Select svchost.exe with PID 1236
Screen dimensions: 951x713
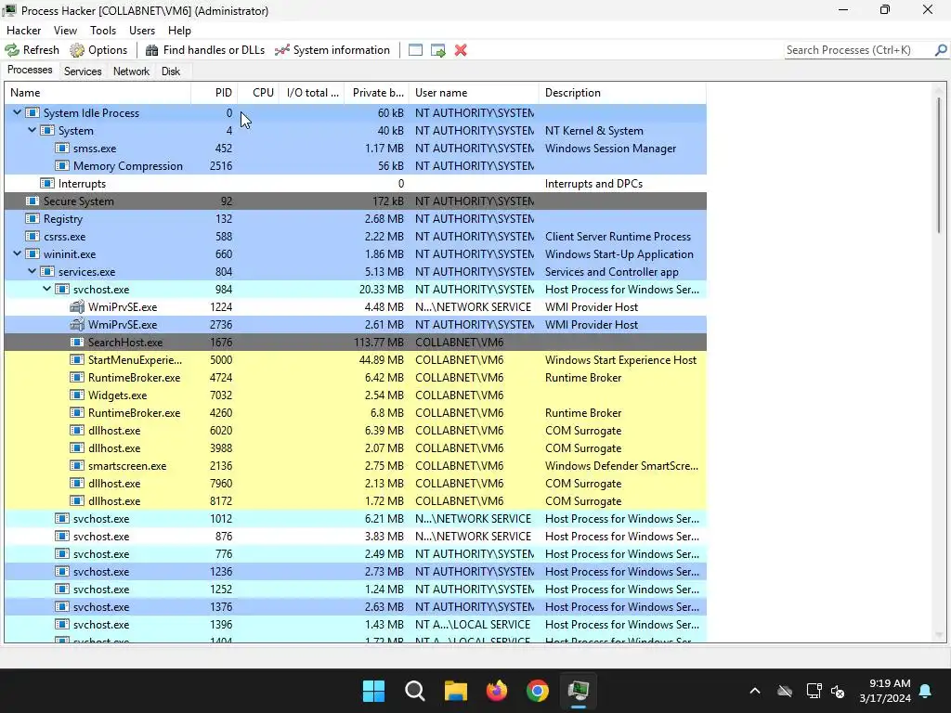click(x=356, y=571)
